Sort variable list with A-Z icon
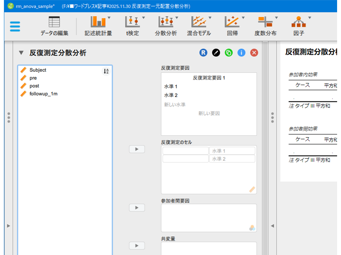 (106, 71)
